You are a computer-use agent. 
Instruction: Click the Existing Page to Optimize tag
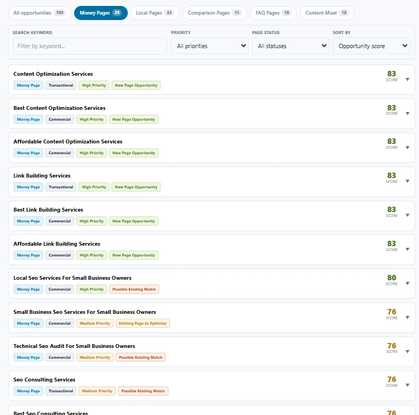[x=143, y=324]
